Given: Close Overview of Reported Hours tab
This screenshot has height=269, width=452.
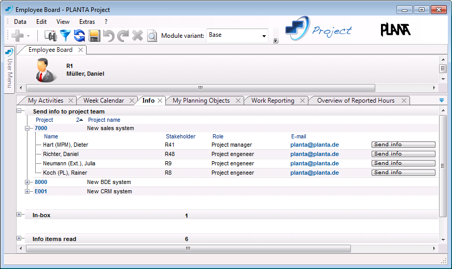Looking at the screenshot, I should click(404, 101).
